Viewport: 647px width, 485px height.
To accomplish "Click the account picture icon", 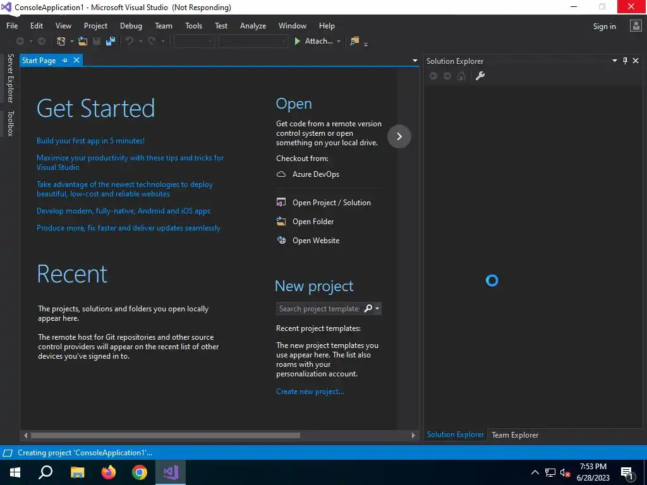I will coord(636,26).
